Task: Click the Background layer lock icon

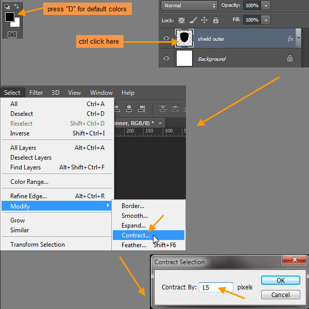Action: tap(290, 59)
